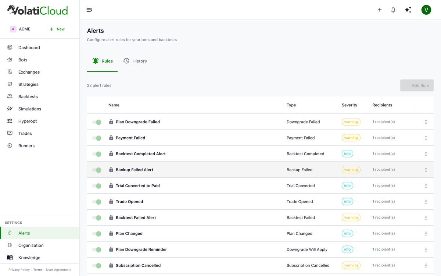Image resolution: width=441 pixels, height=276 pixels.
Task: Open Dashboard in the sidebar
Action: [x=40, y=47]
